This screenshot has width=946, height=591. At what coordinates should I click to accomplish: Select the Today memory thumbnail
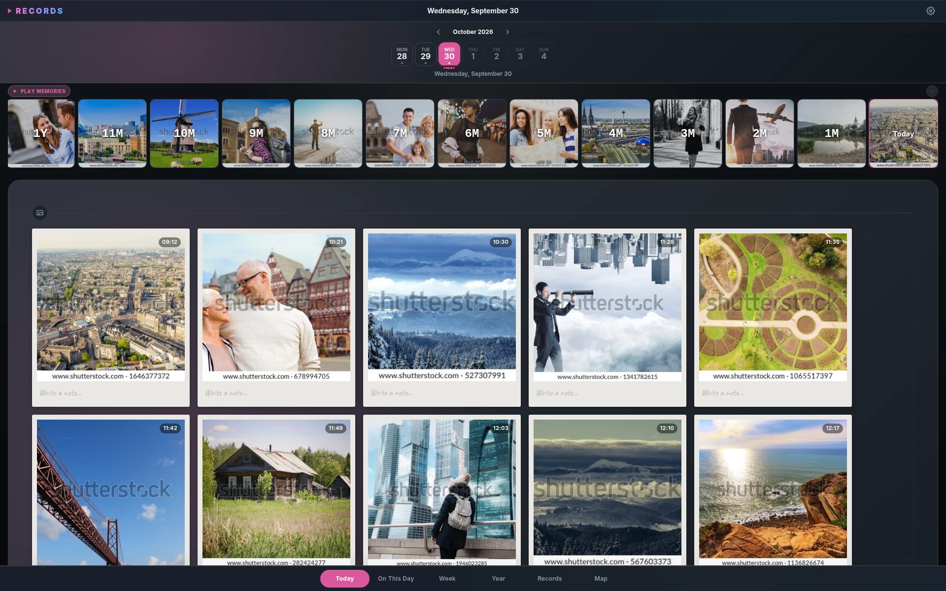904,133
